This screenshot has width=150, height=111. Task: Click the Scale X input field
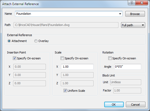tap(77, 67)
